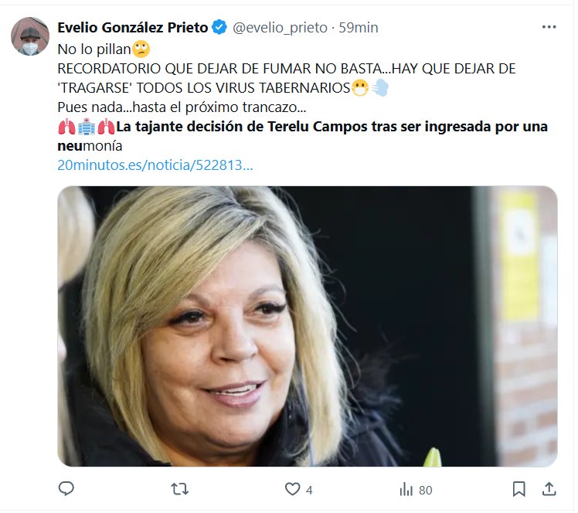The image size is (578, 513).
Task: Repost this tweet with the retweet icon
Action: point(180,489)
